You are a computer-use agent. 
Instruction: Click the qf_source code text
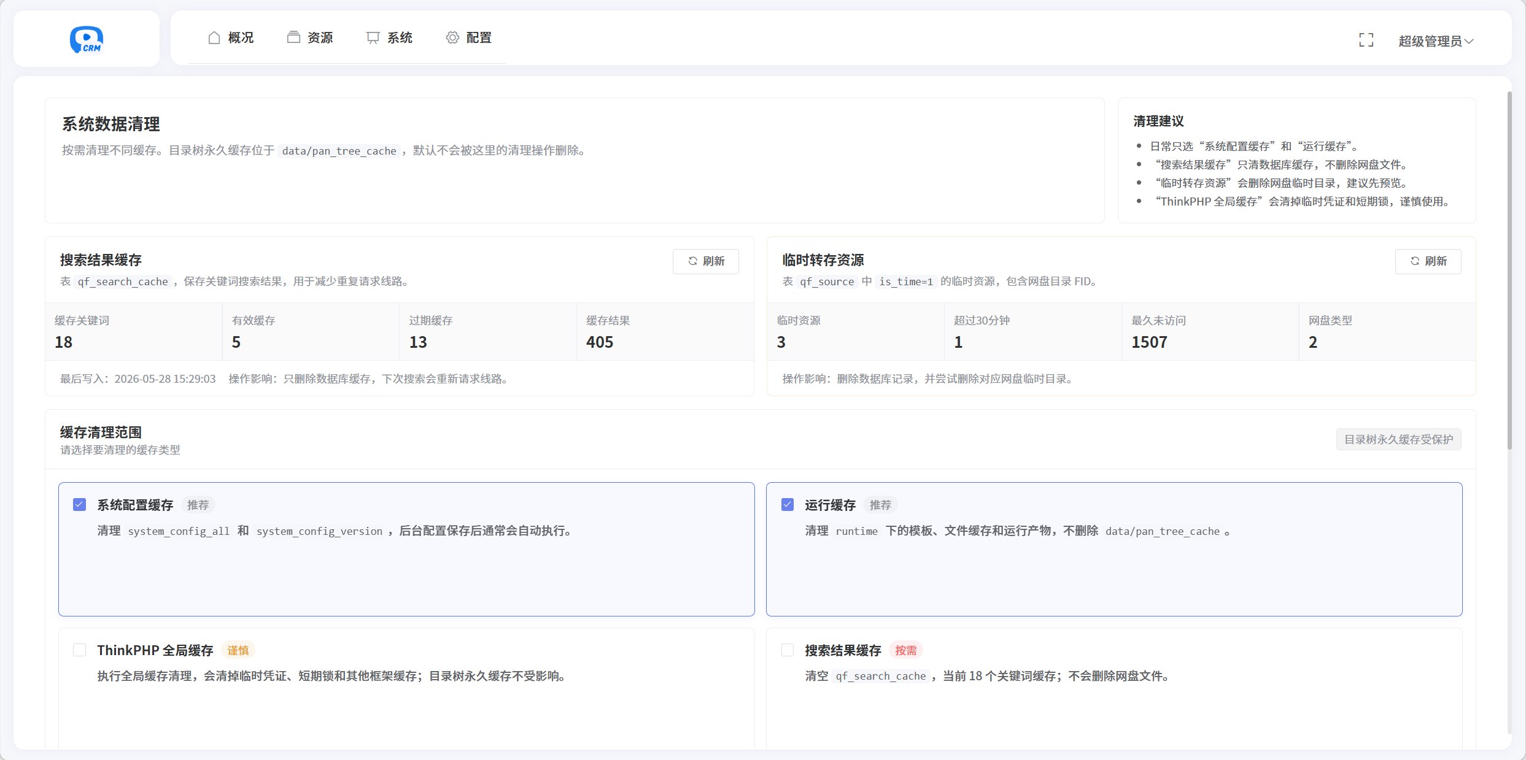[827, 282]
